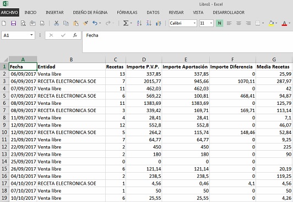Click the Format Painter brush icon
The height and width of the screenshot is (202, 293).
[85, 23]
